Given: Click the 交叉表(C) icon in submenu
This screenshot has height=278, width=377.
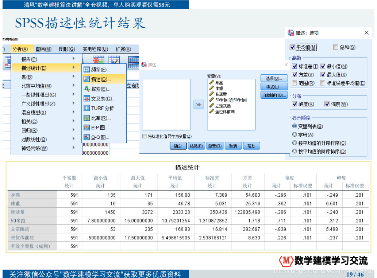Looking at the screenshot, I should pyautogui.click(x=86, y=98).
